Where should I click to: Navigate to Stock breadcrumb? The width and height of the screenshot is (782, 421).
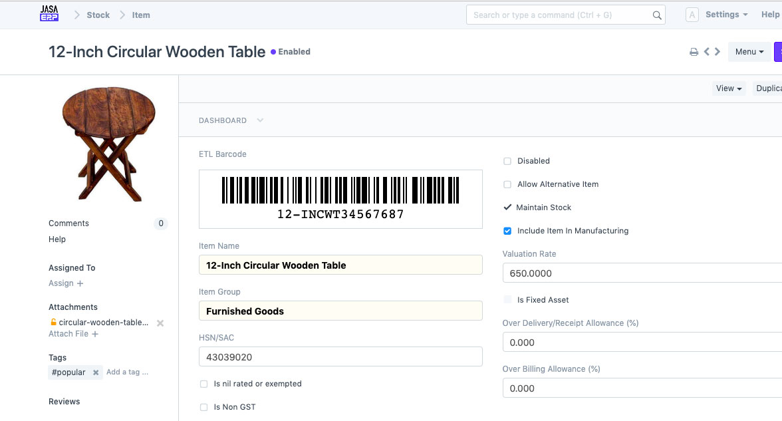(x=98, y=15)
